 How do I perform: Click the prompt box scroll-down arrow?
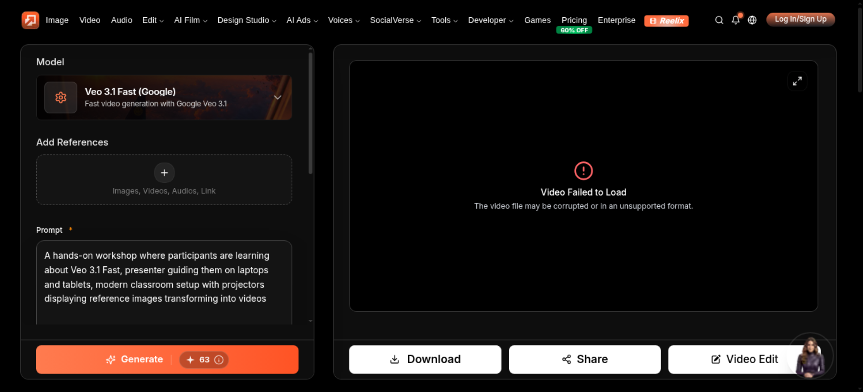click(x=310, y=321)
